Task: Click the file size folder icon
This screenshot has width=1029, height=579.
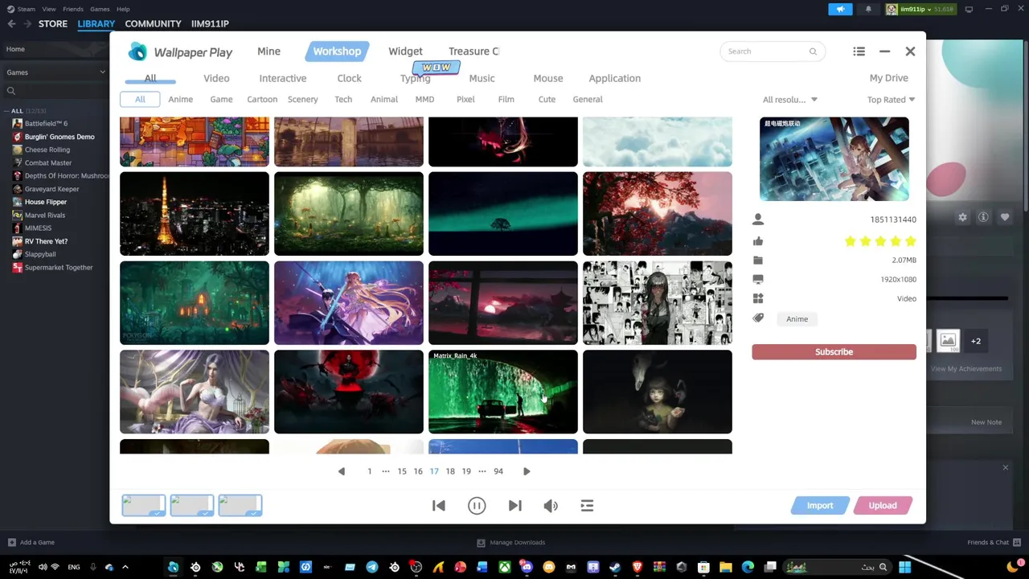Action: pos(758,261)
